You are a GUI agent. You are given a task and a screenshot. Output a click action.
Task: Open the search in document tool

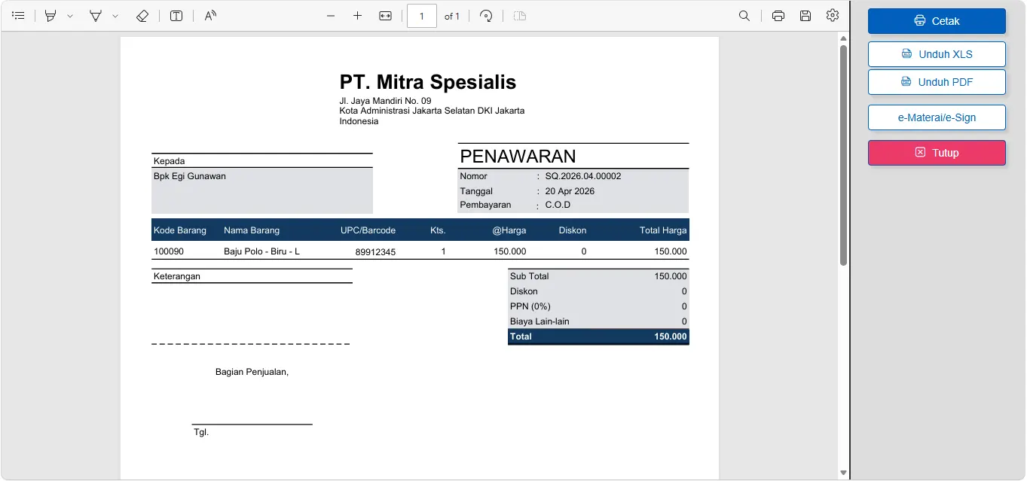[744, 16]
